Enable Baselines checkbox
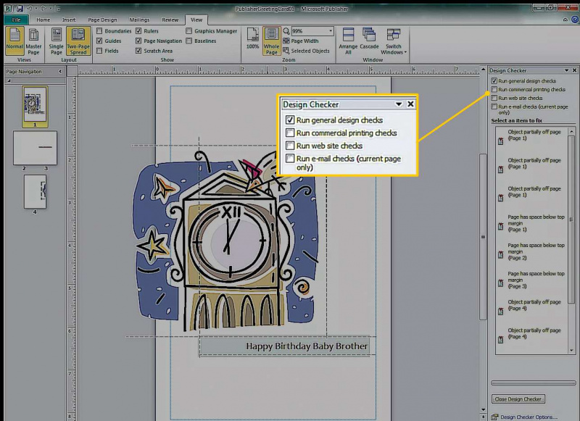The width and height of the screenshot is (580, 421). tap(189, 41)
